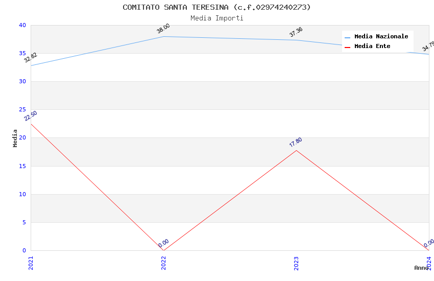Click the 2022 year label on x-axis
The height and width of the screenshot is (281, 434).
tap(163, 263)
